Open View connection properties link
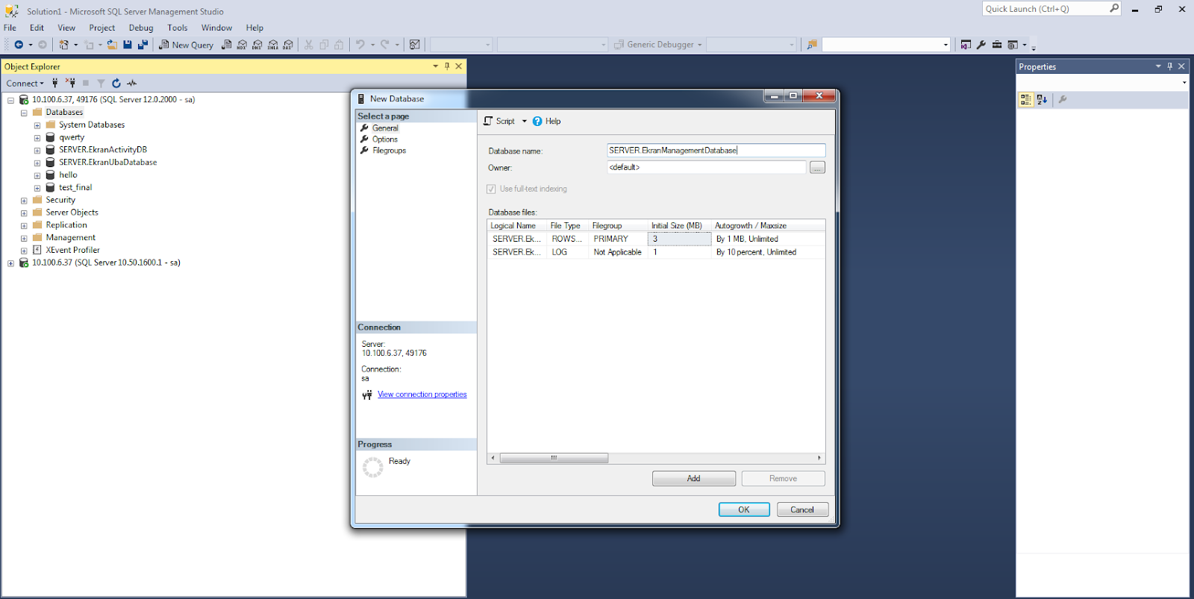1194x599 pixels. (422, 395)
